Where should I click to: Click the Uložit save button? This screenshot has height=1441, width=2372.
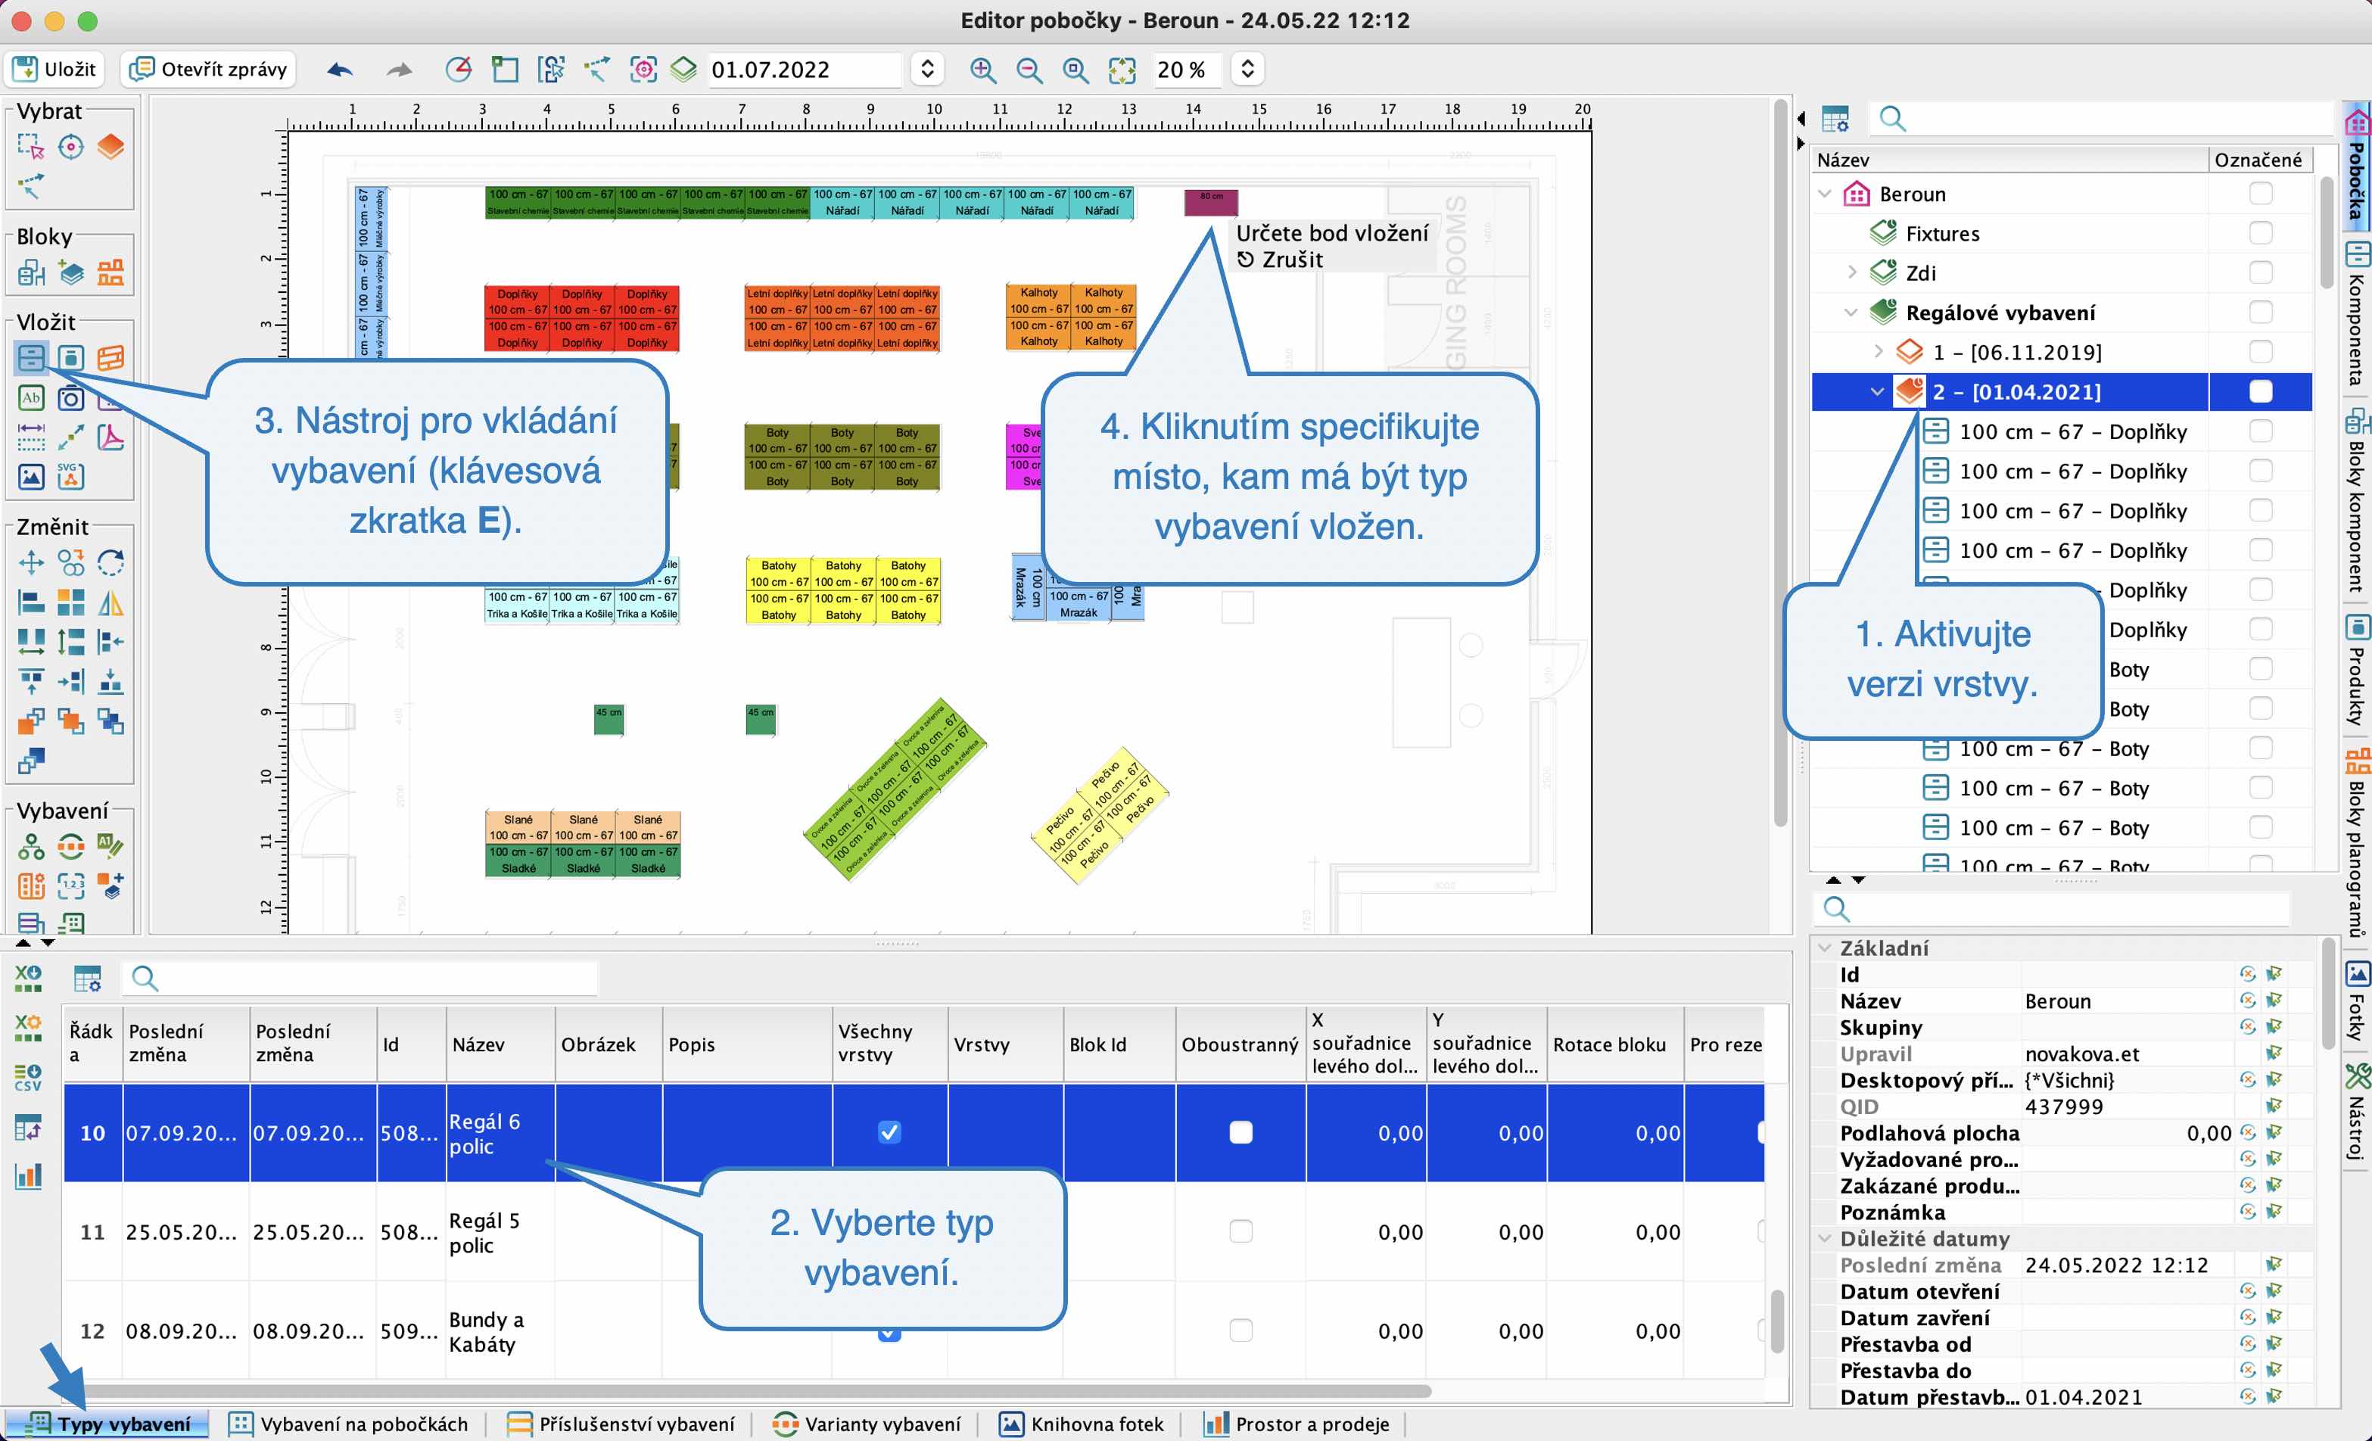coord(54,70)
